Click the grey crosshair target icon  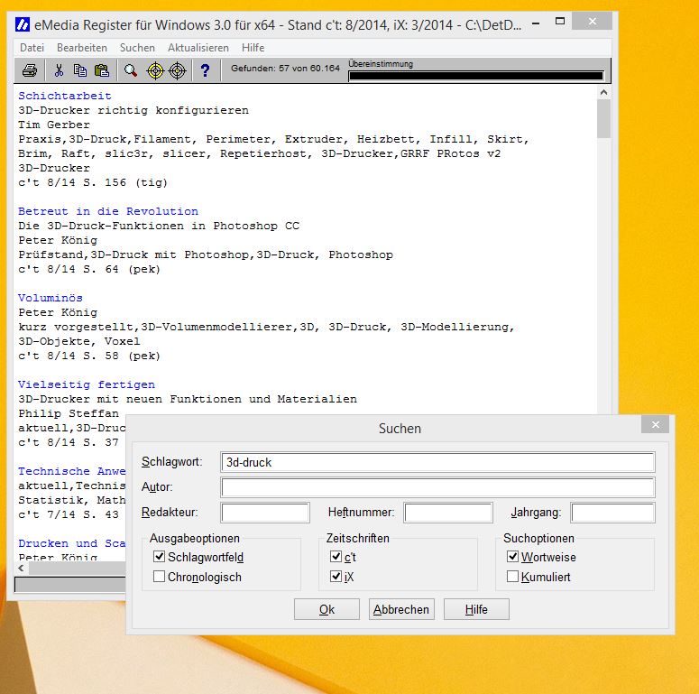pyautogui.click(x=177, y=70)
